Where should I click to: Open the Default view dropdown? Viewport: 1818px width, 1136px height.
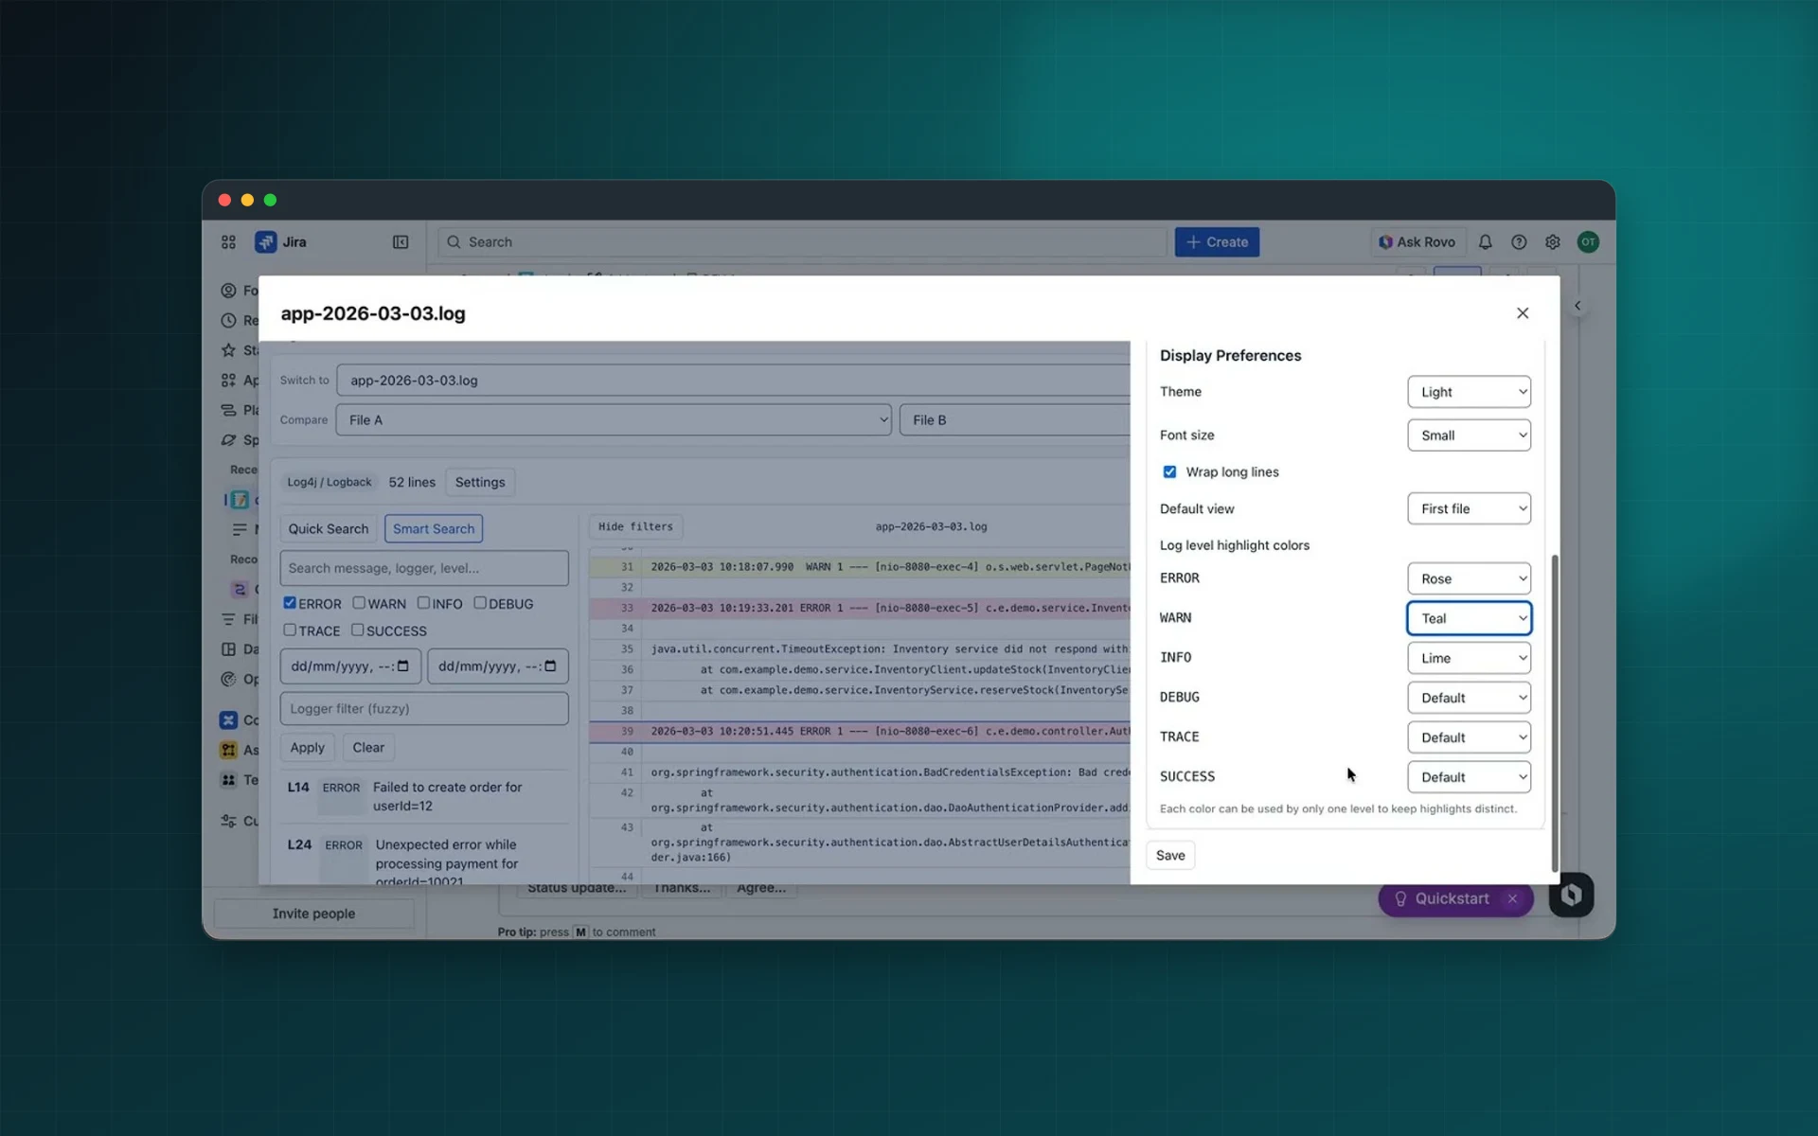1469,508
